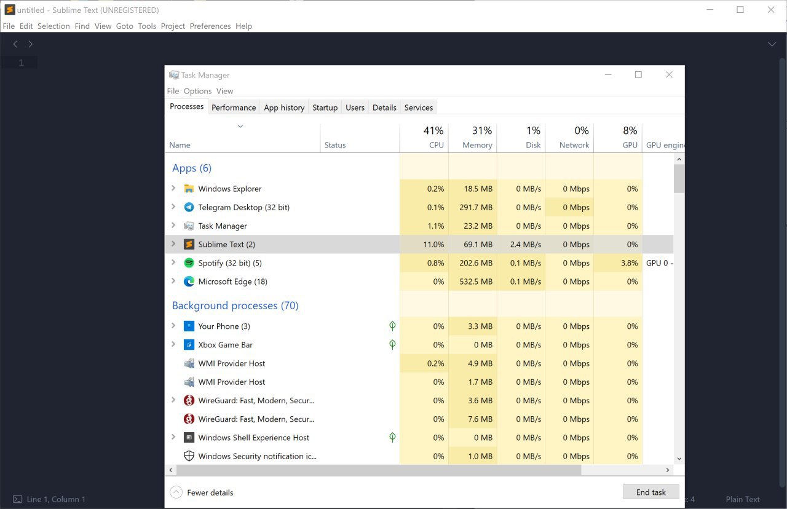Click the Task Manager row icon
Image resolution: width=787 pixels, height=509 pixels.
coord(189,226)
